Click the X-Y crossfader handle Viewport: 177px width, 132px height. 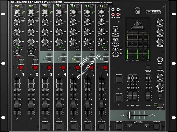[x=129, y=115]
